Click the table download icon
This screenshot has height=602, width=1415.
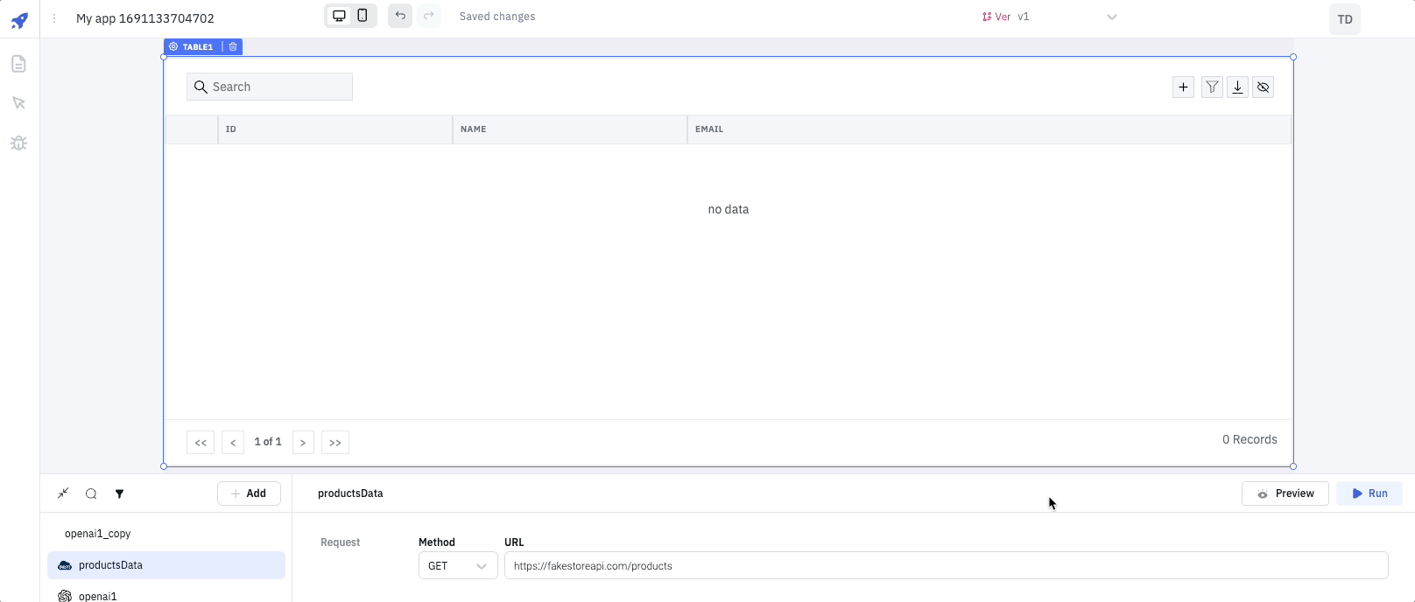click(1237, 87)
